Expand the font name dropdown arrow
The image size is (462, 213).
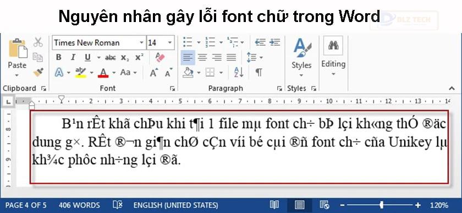(x=142, y=43)
